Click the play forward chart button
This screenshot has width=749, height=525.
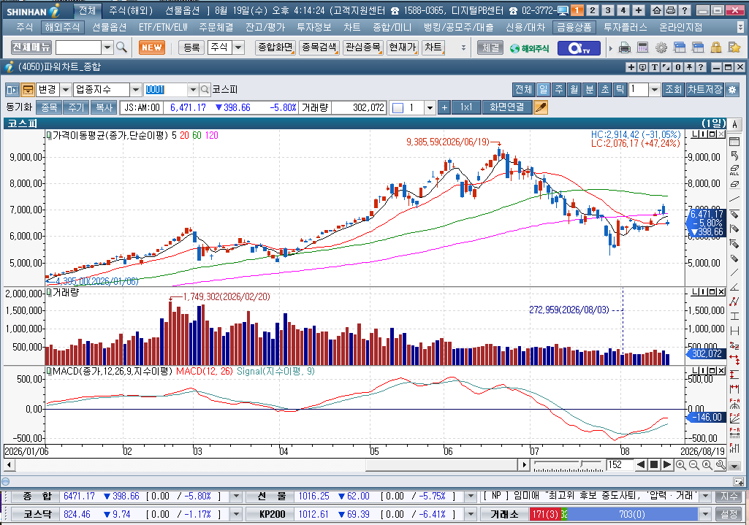tap(667, 465)
